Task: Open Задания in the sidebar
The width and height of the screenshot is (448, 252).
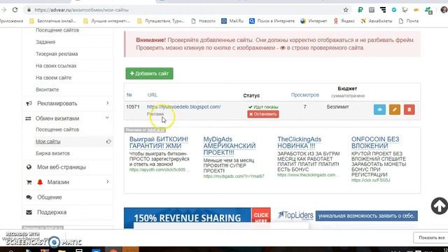Action: point(45,42)
